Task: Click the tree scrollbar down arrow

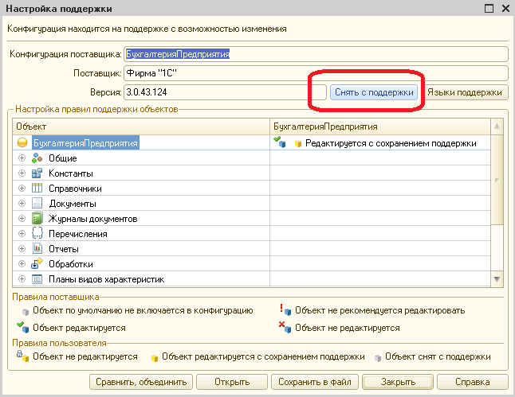Action: coord(497,279)
